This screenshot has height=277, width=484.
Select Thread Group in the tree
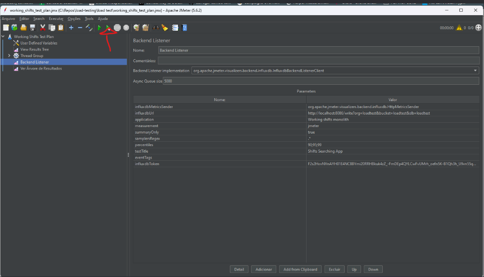coord(32,56)
